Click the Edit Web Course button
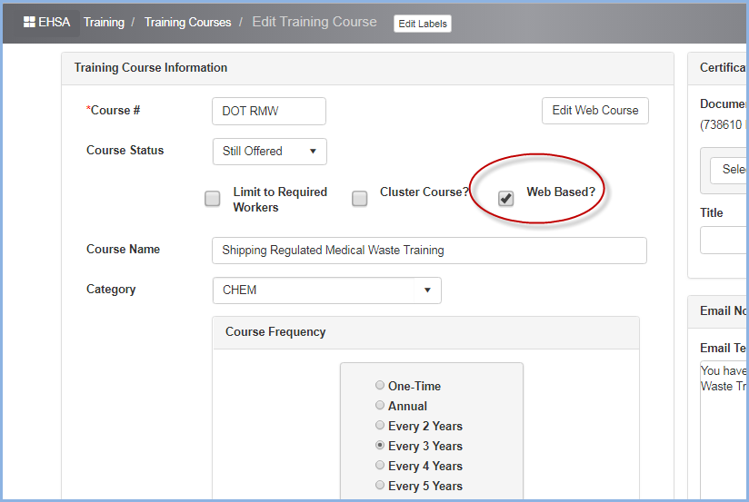The width and height of the screenshot is (749, 502). point(595,111)
